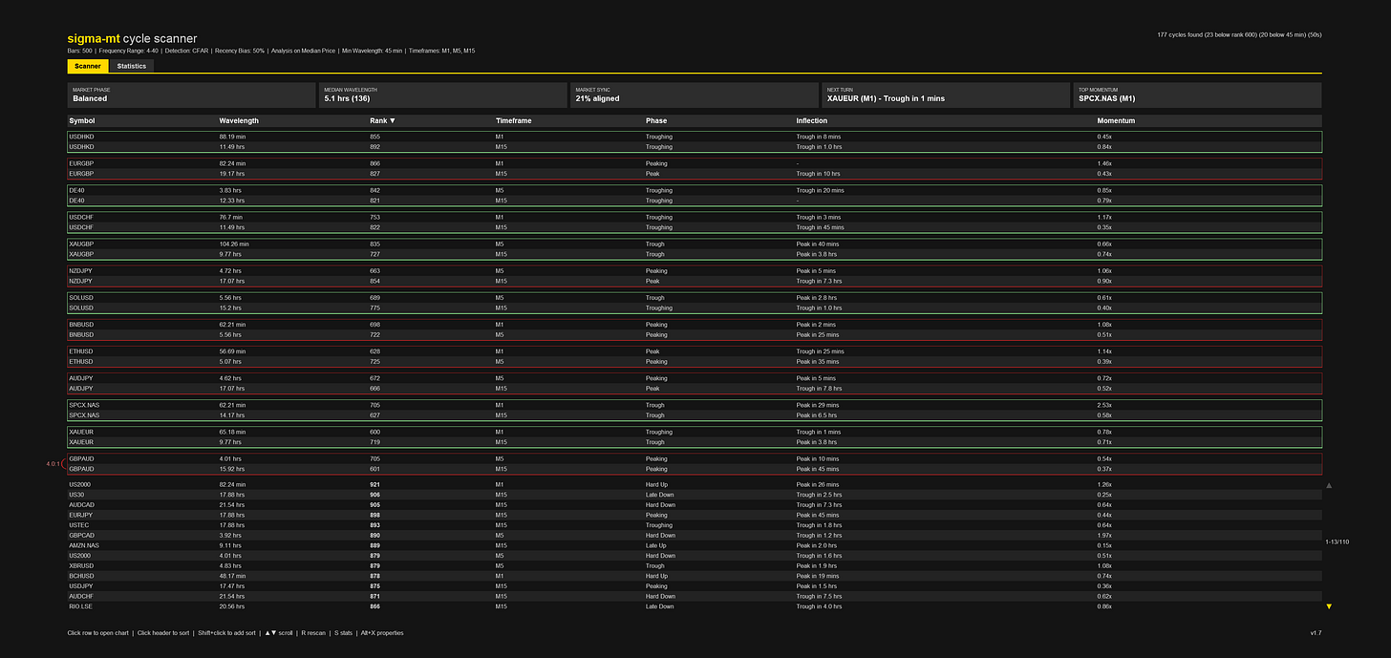Click the Phase column header
The width and height of the screenshot is (1391, 658).
[x=656, y=121]
